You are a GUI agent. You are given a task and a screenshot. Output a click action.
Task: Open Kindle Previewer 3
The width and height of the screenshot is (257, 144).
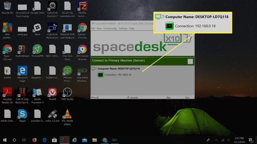(x=38, y=96)
